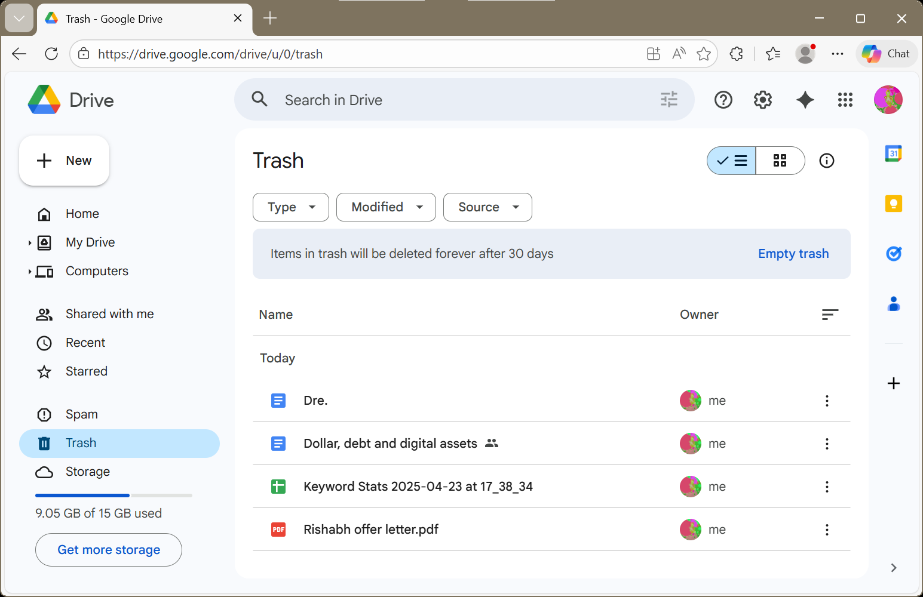Open a new browser tab

(270, 19)
